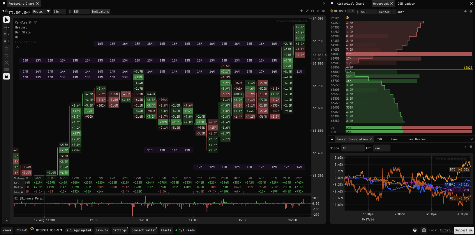This screenshot has width=475, height=235.
Task: Open Market Correlation settings gear
Action: click(471, 146)
